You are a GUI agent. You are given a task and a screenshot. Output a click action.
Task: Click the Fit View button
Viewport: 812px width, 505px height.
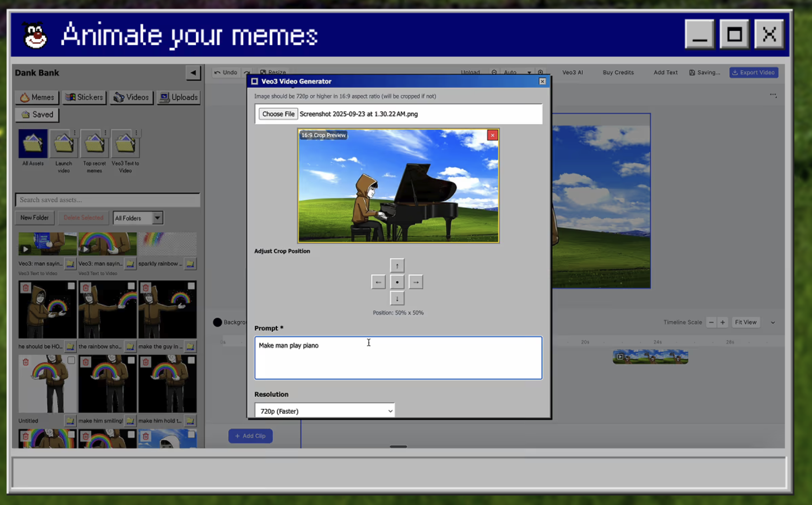pos(746,322)
